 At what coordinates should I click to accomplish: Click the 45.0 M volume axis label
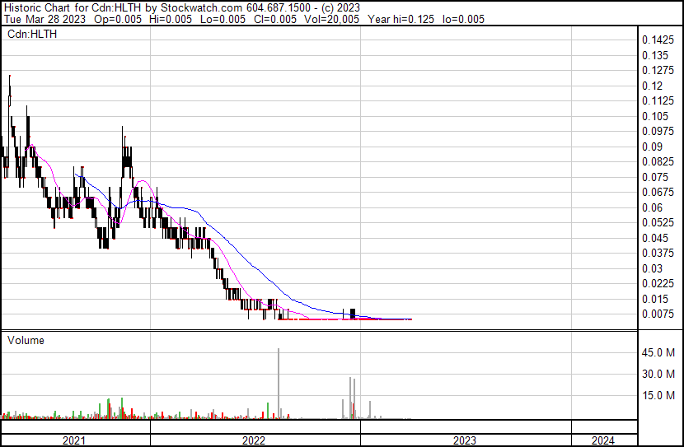point(660,352)
